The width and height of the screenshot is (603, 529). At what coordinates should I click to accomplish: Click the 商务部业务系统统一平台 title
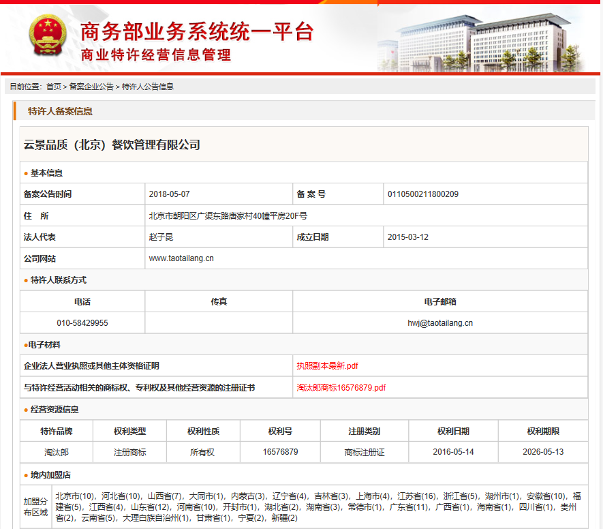tap(198, 31)
